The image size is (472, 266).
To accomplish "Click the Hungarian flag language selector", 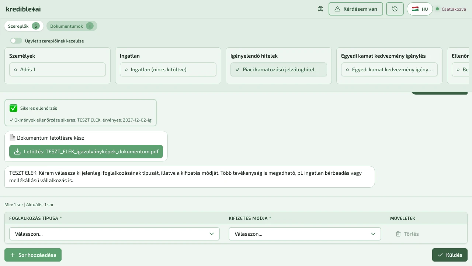I will click(x=415, y=9).
